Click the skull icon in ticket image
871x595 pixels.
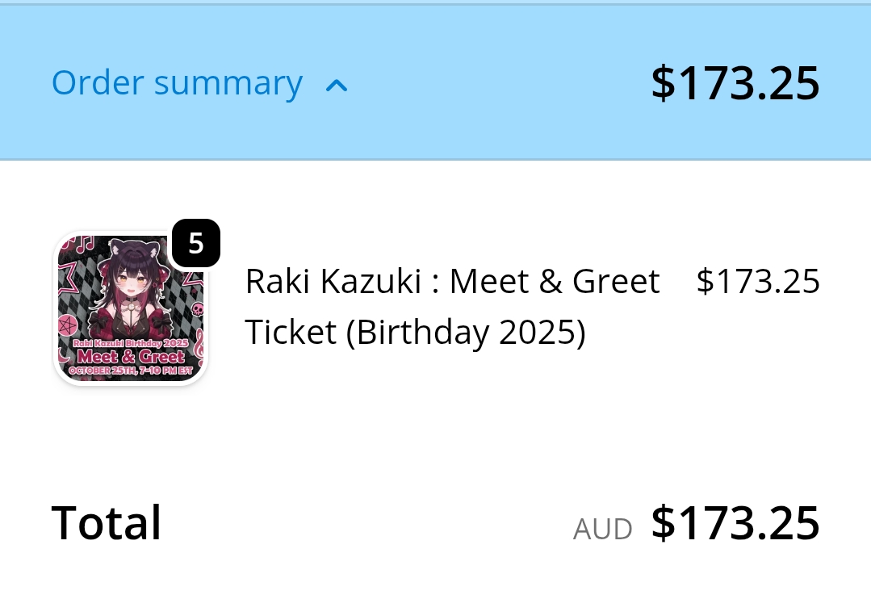pos(197,309)
